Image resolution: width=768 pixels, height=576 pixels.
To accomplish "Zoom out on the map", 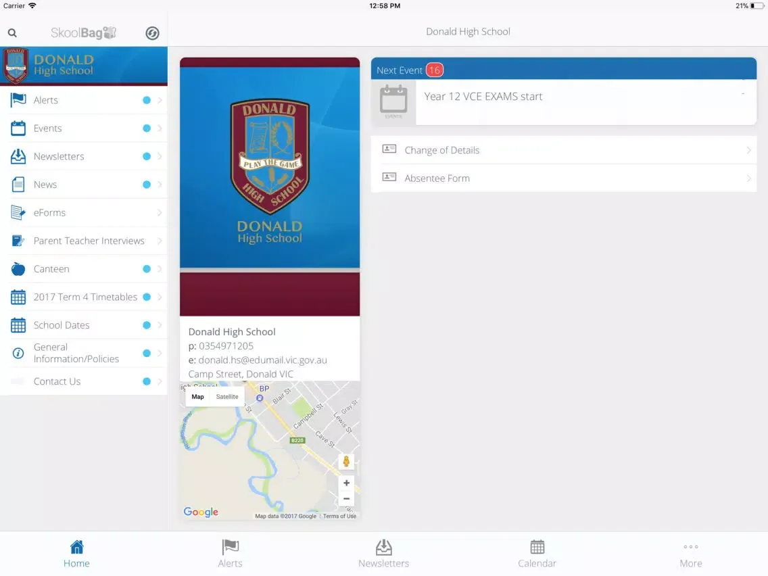I will click(x=346, y=499).
